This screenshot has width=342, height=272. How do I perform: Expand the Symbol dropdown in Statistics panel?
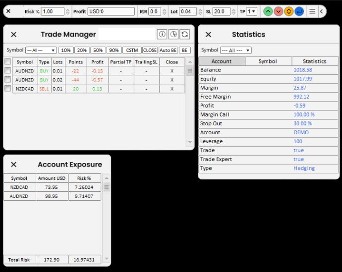pos(235,50)
